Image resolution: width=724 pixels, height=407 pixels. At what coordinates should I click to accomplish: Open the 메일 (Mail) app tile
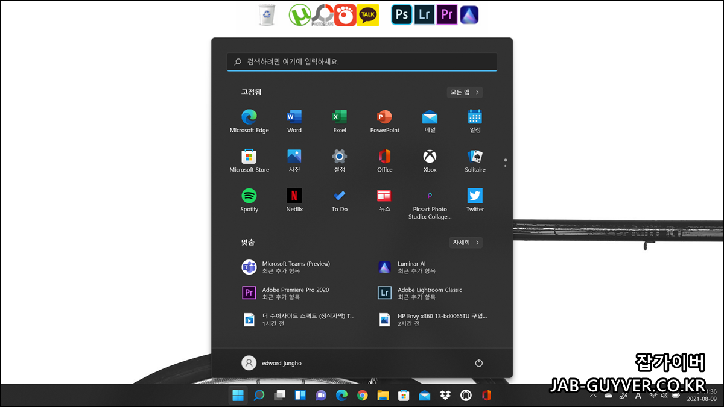(430, 121)
